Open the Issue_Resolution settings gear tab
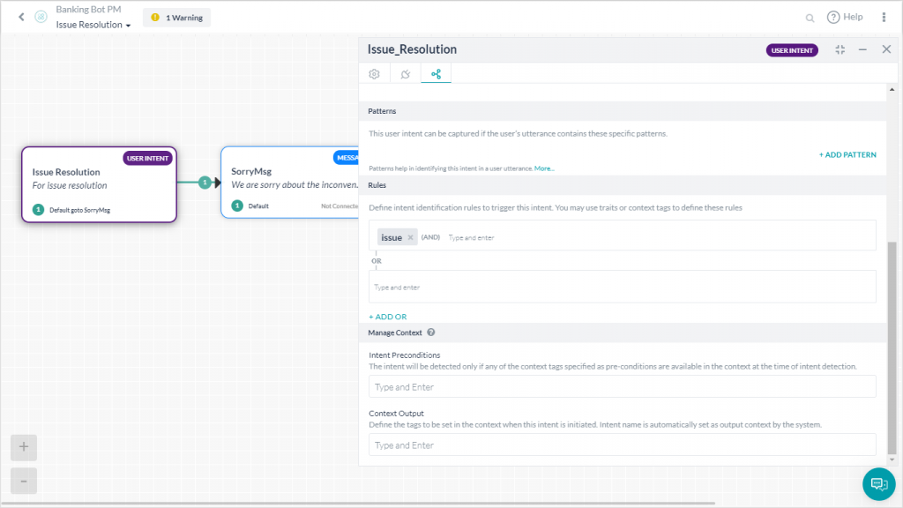The width and height of the screenshot is (903, 508). (373, 74)
